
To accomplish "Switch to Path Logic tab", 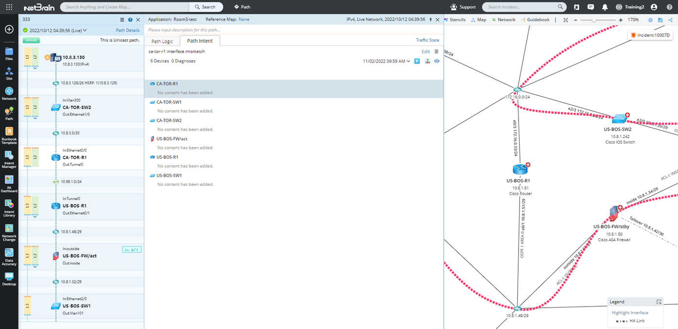I will 162,41.
